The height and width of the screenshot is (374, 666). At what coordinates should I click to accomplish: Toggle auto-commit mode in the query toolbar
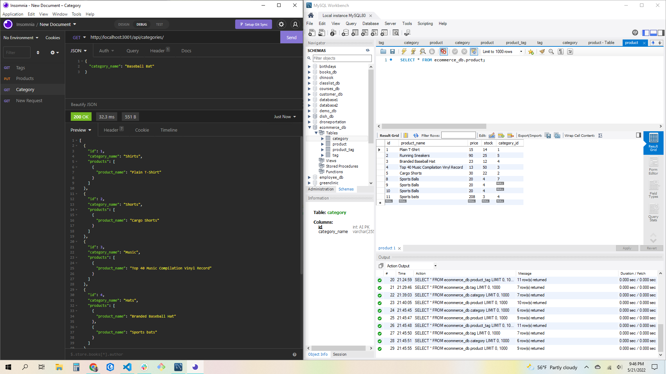pyautogui.click(x=473, y=51)
